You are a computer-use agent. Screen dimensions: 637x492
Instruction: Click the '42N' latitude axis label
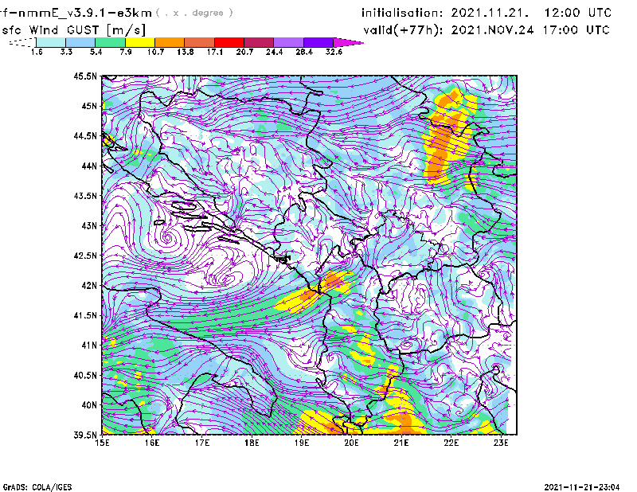point(89,286)
